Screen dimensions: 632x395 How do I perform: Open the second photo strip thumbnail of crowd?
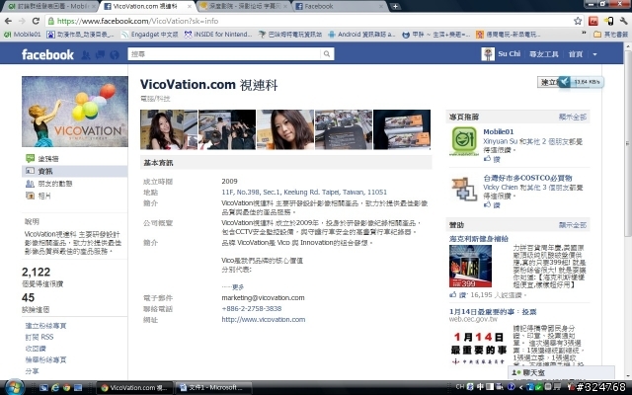tap(227, 129)
